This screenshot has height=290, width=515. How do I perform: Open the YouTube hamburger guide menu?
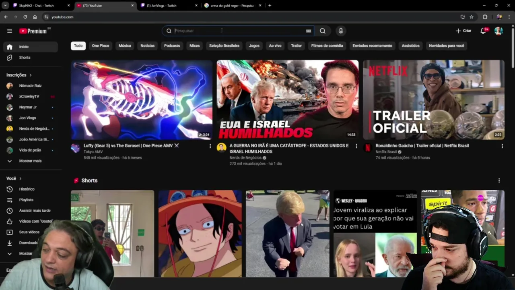tap(10, 31)
